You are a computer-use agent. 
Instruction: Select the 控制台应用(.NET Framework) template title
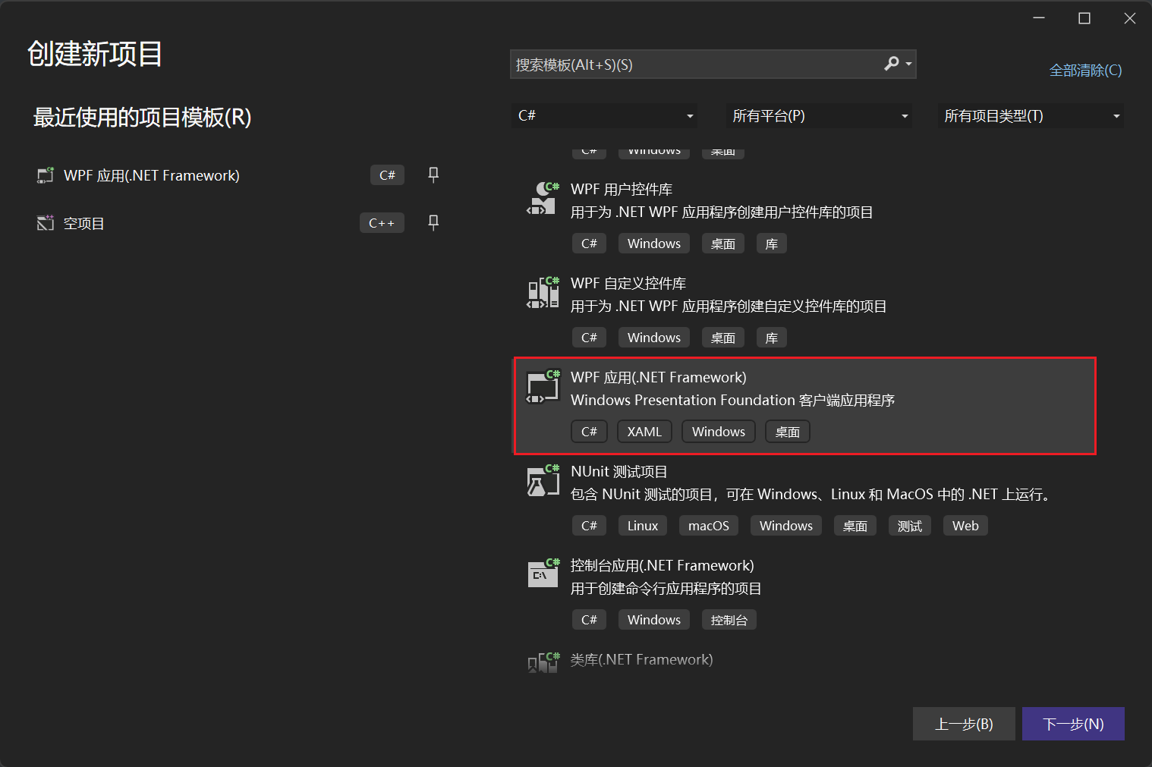pos(663,565)
